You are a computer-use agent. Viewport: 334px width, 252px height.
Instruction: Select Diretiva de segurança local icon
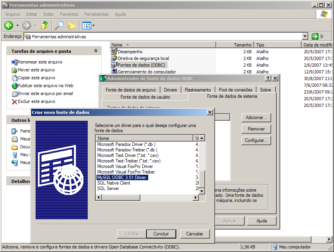pyautogui.click(x=114, y=58)
